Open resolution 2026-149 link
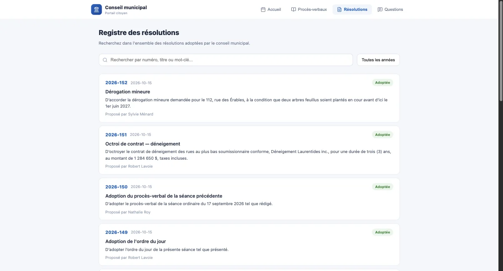 pyautogui.click(x=116, y=232)
